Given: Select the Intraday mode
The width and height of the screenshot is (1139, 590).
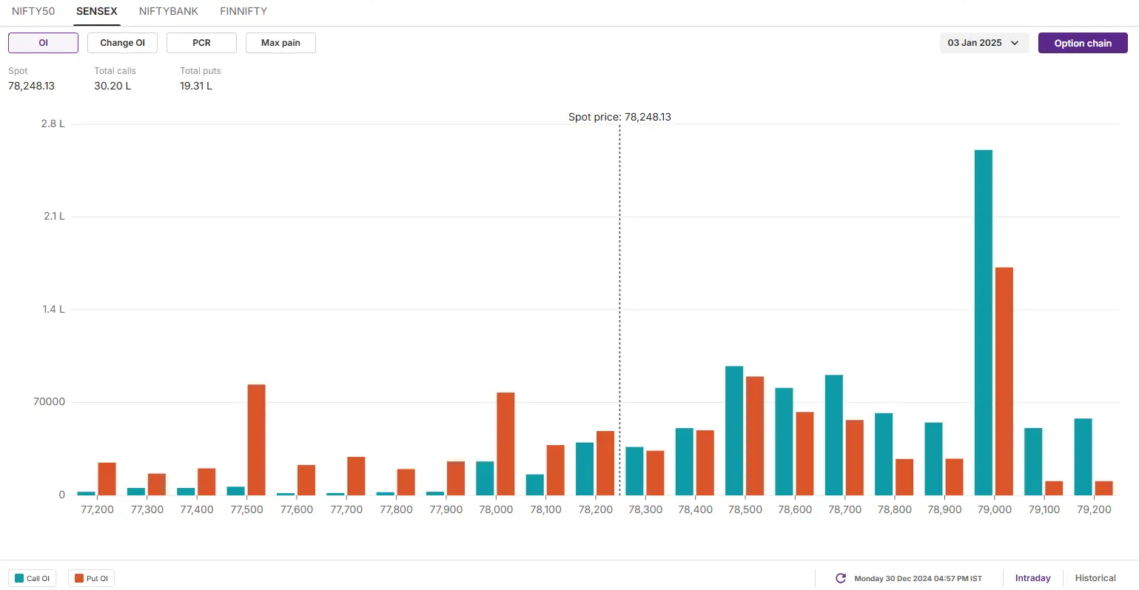Looking at the screenshot, I should click(1032, 578).
